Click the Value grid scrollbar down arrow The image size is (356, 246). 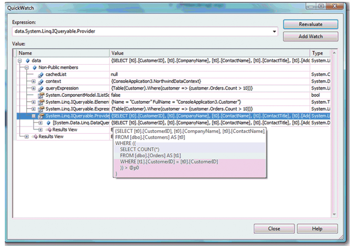pyautogui.click(x=334, y=214)
